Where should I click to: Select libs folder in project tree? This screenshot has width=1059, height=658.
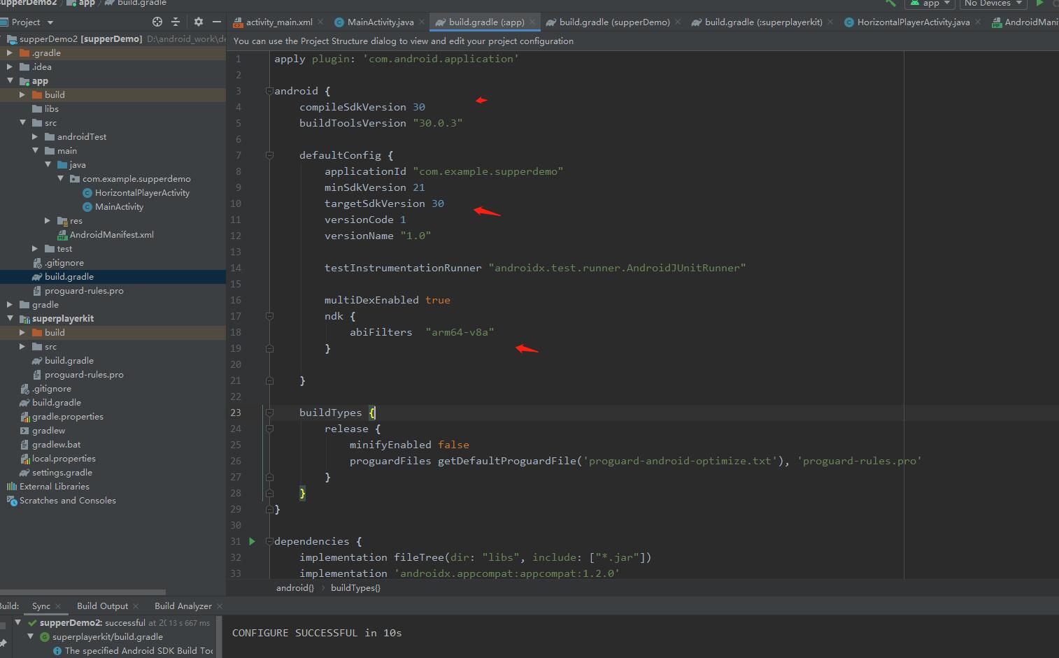(x=51, y=108)
